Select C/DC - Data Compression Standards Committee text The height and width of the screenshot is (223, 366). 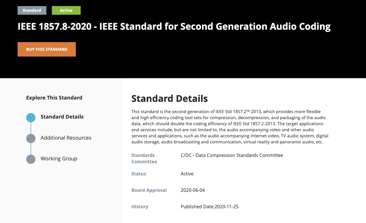tap(232, 155)
